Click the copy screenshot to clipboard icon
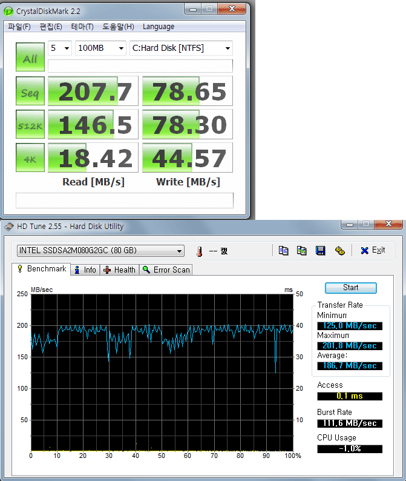 pos(302,251)
